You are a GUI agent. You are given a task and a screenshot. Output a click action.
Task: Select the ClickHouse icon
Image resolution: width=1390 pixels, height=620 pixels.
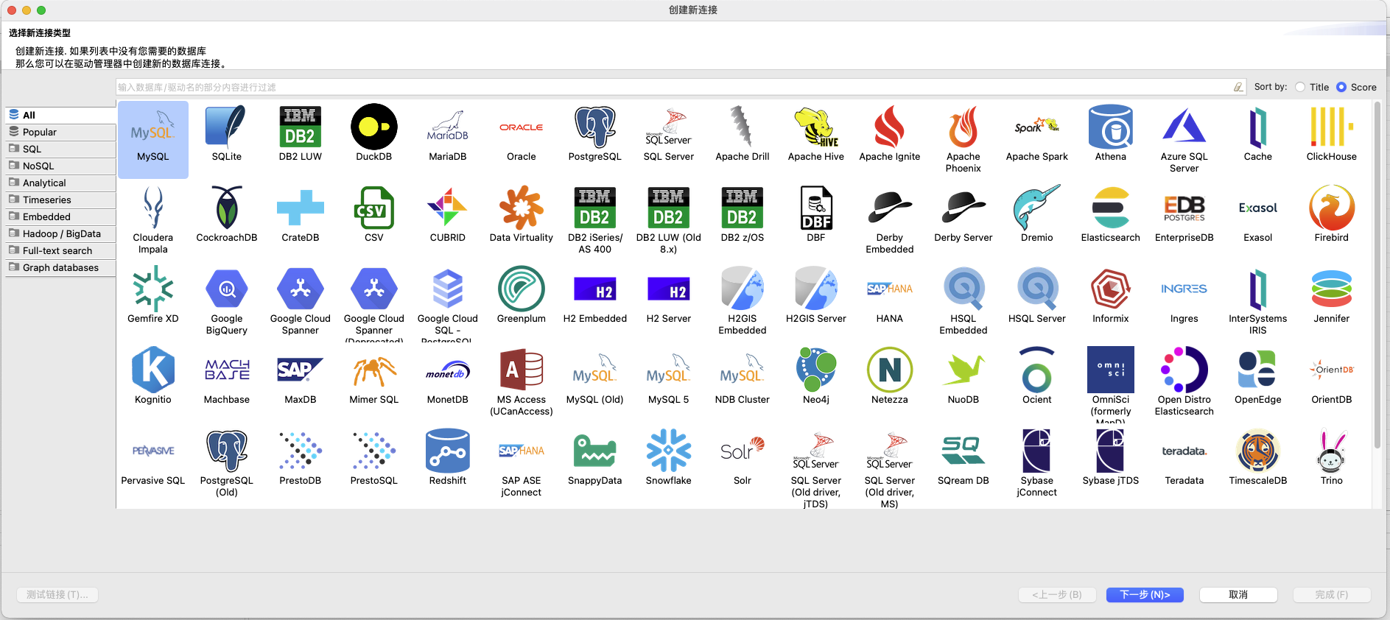[x=1332, y=127]
